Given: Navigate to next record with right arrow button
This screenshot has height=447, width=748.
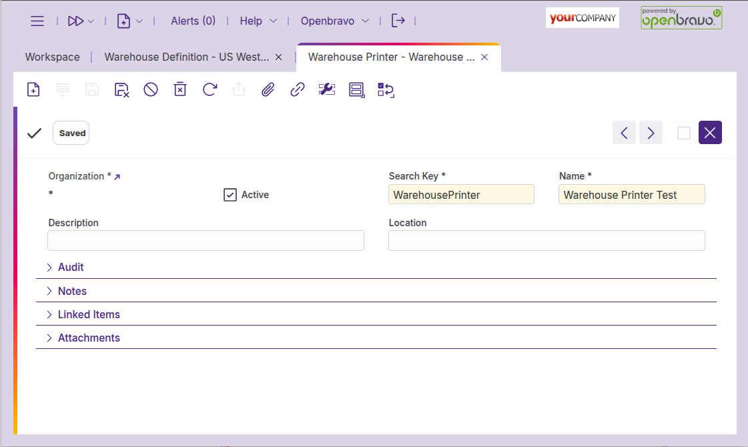Looking at the screenshot, I should coord(651,132).
